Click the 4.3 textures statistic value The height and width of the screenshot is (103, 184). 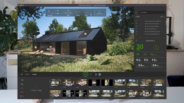pyautogui.click(x=154, y=60)
